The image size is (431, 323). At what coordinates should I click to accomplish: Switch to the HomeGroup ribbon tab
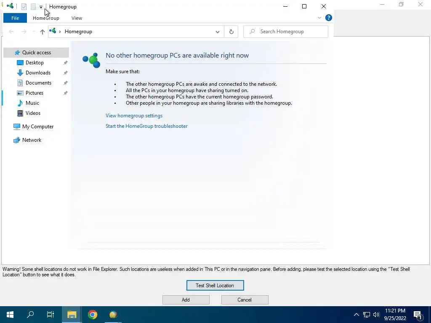click(x=46, y=18)
